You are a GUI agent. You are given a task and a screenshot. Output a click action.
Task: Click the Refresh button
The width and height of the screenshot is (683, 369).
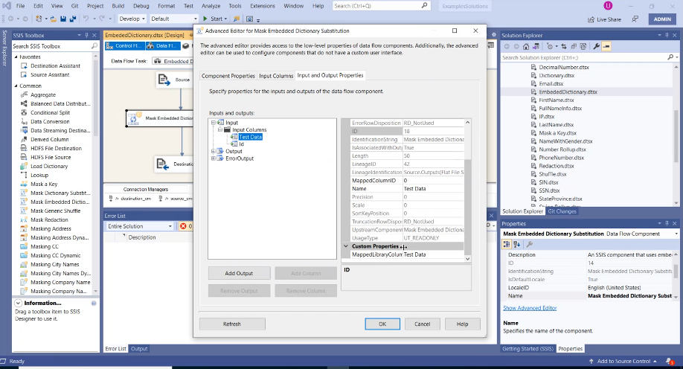231,324
